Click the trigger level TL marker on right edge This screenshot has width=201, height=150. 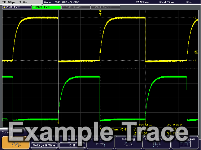(x=196, y=52)
